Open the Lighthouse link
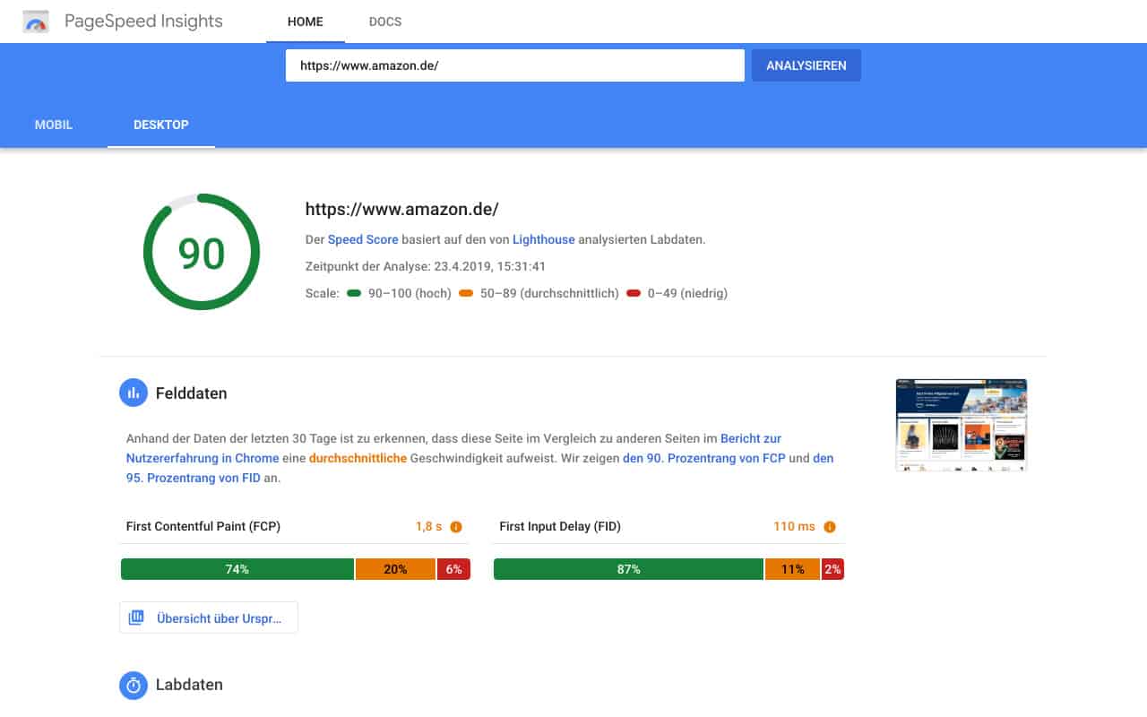The image size is (1147, 717). point(544,239)
